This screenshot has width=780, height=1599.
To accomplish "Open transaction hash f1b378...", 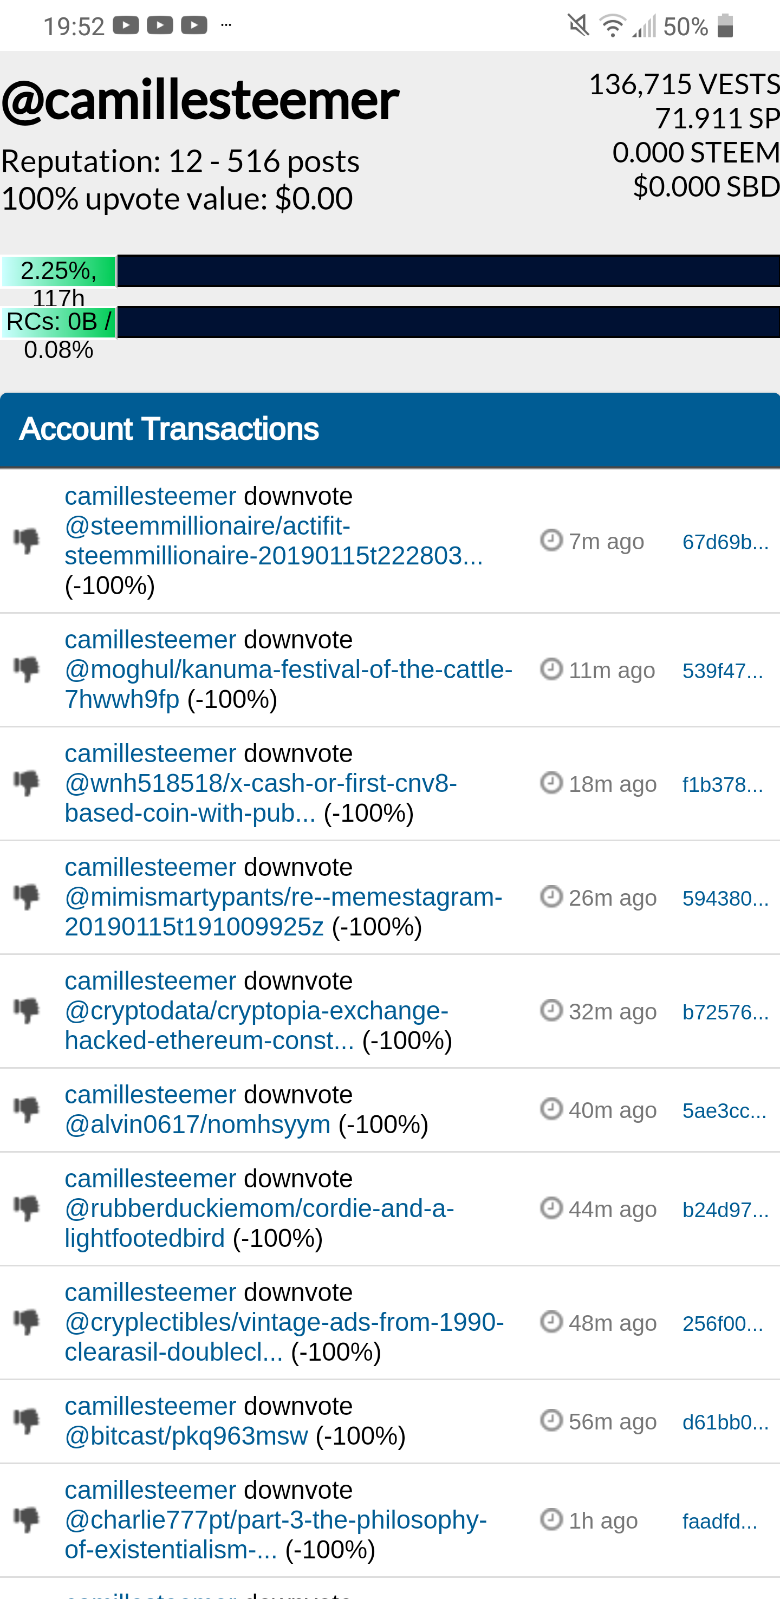I will pyautogui.click(x=722, y=784).
